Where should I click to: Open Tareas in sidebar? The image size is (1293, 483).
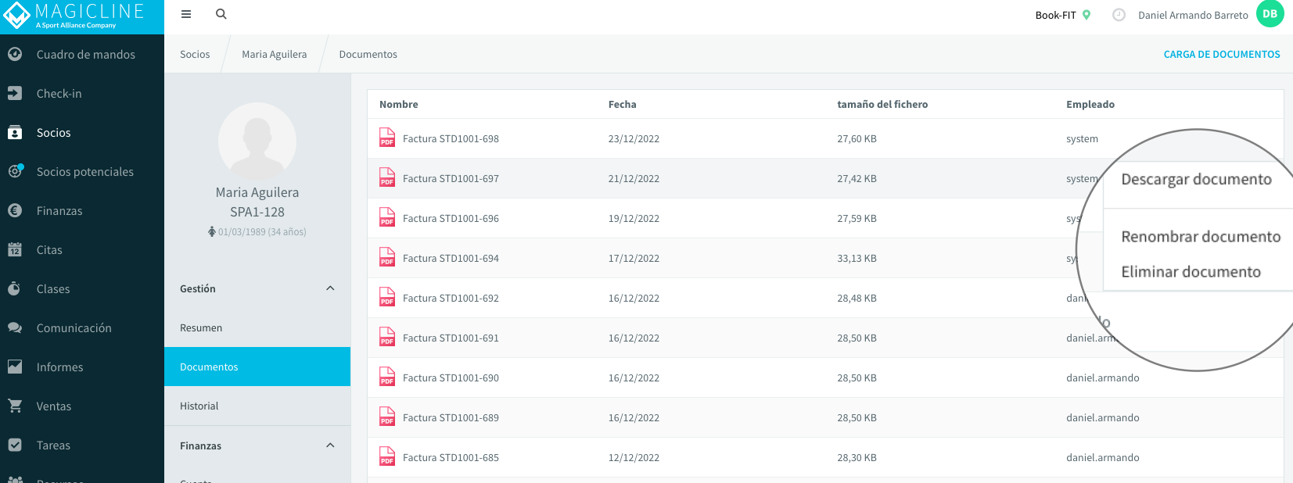tap(53, 445)
